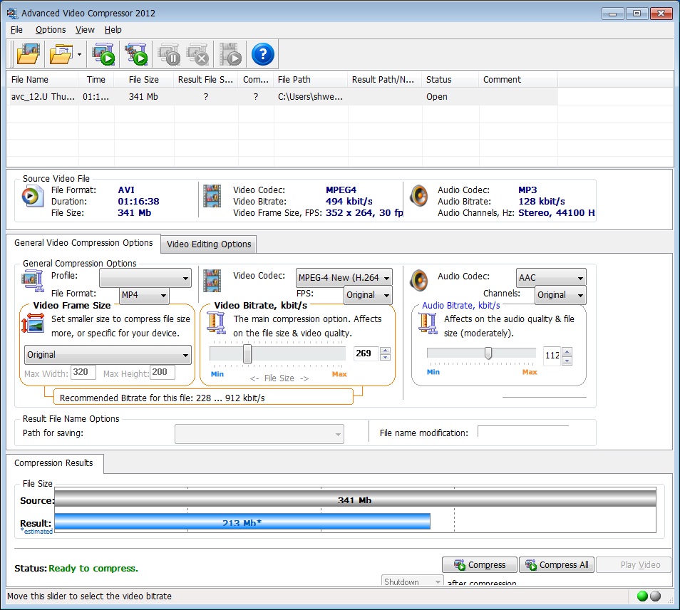Image resolution: width=680 pixels, height=610 pixels.
Task: Move the Video Bitrate slider
Action: [247, 353]
